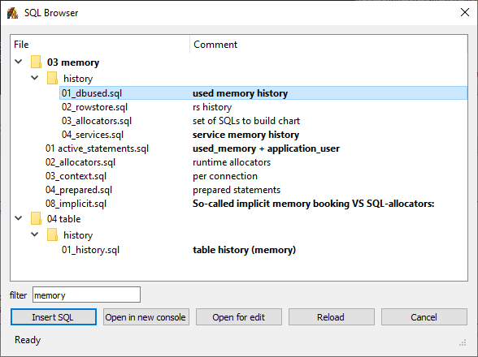Image resolution: width=478 pixels, height=357 pixels.
Task: Click the 03 memory folder icon
Action: pyautogui.click(x=36, y=62)
